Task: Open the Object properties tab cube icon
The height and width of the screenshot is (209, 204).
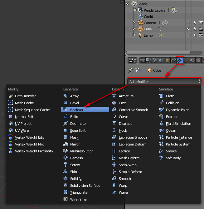Action: click(167, 60)
